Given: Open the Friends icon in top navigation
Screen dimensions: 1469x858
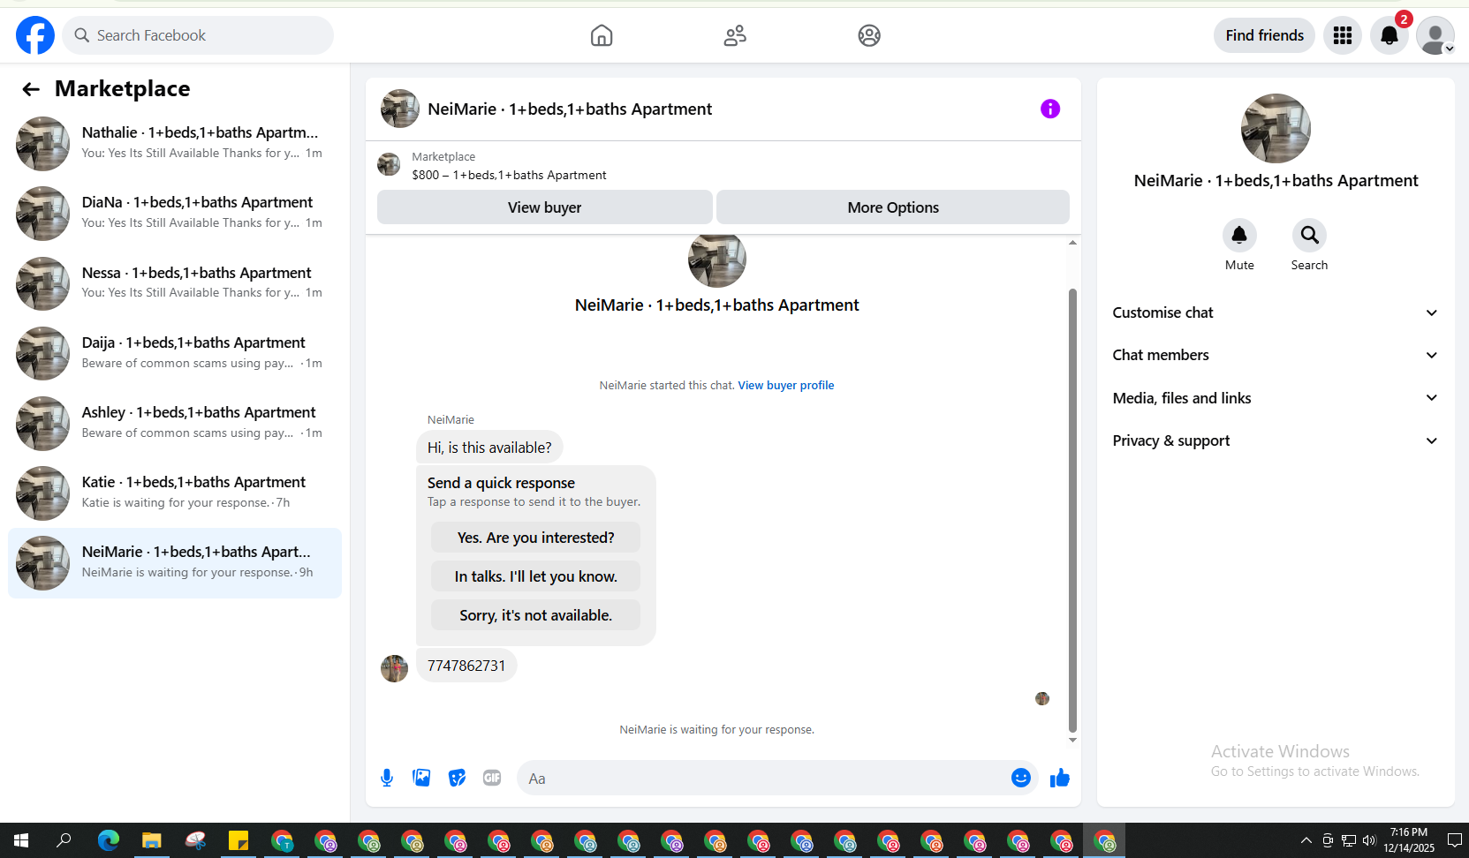Looking at the screenshot, I should [735, 35].
